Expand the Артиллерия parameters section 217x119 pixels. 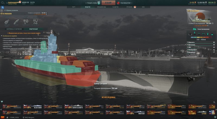point(201,45)
